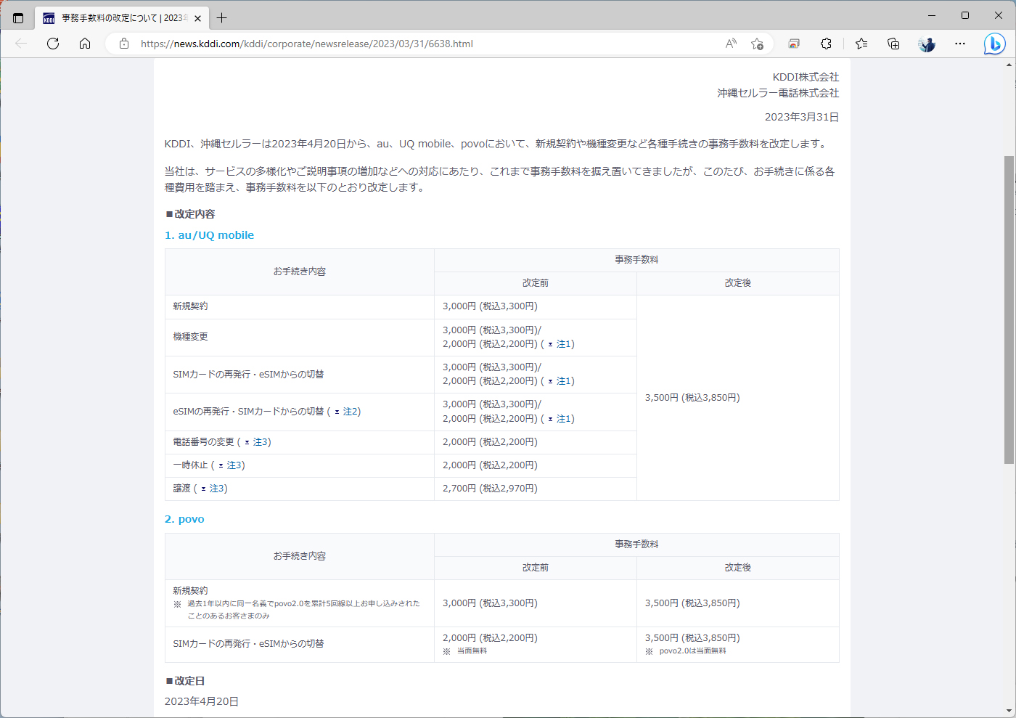
Task: Open the Bing Copilot sidebar icon
Action: [994, 44]
